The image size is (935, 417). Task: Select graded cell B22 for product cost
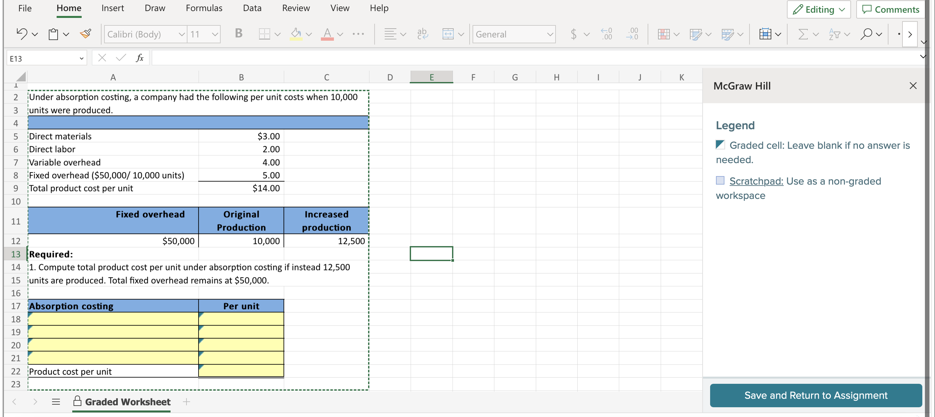point(241,371)
